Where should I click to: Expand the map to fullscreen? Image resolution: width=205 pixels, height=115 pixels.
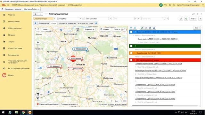(124, 29)
